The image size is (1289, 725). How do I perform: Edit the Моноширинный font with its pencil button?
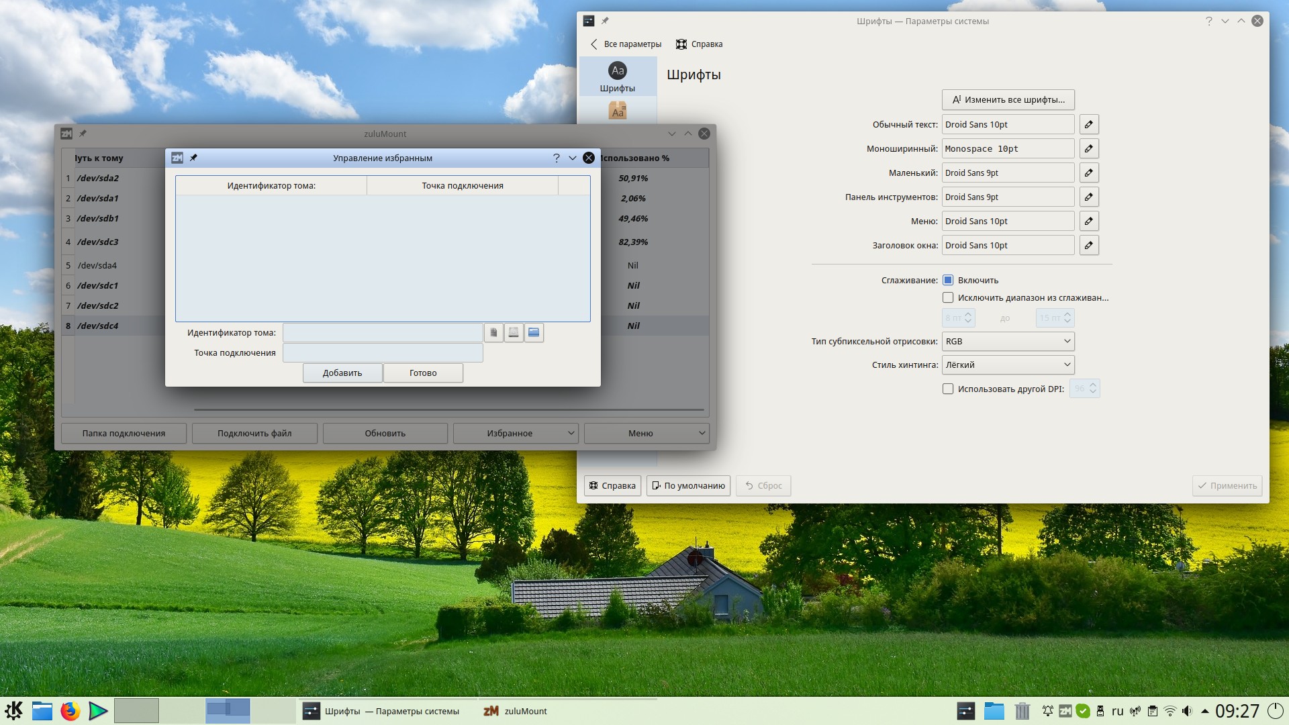[x=1088, y=149]
